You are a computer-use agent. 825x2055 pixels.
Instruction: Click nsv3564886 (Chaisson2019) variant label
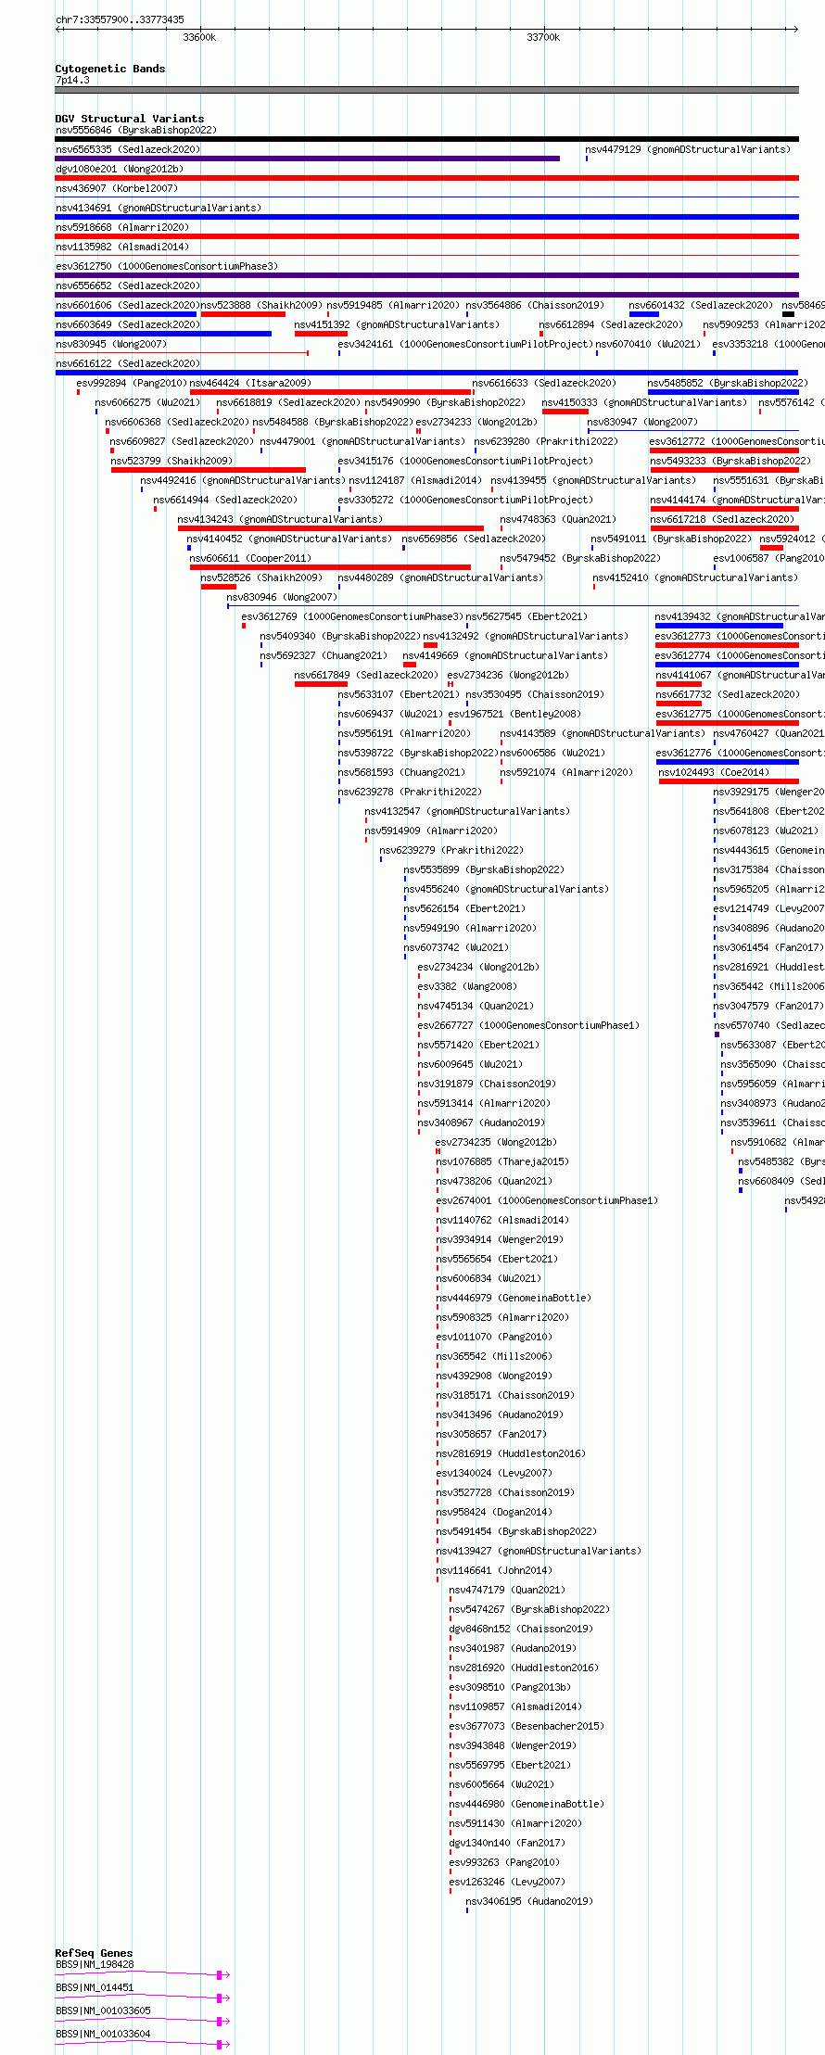point(535,306)
